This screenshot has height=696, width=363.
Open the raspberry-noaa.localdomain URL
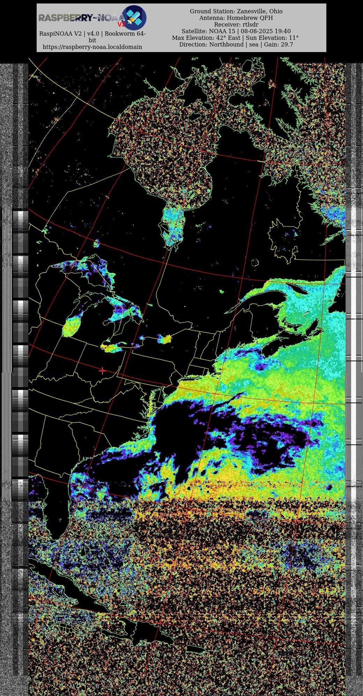point(92,47)
